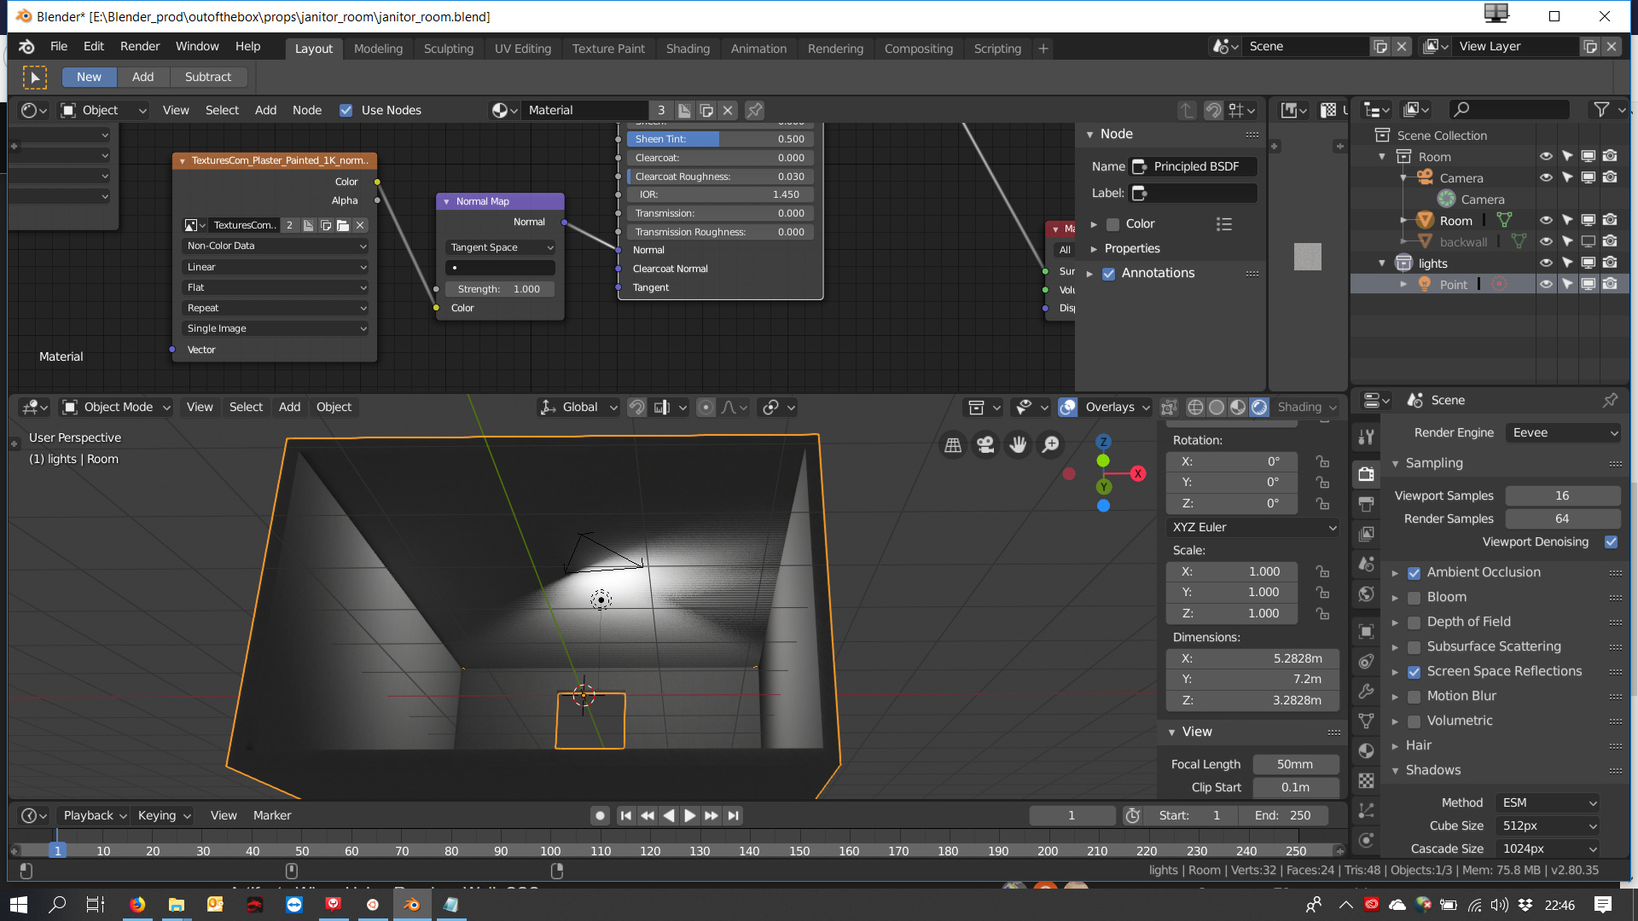Open the Overlays popover button
Image resolution: width=1638 pixels, height=921 pixels.
click(x=1118, y=408)
